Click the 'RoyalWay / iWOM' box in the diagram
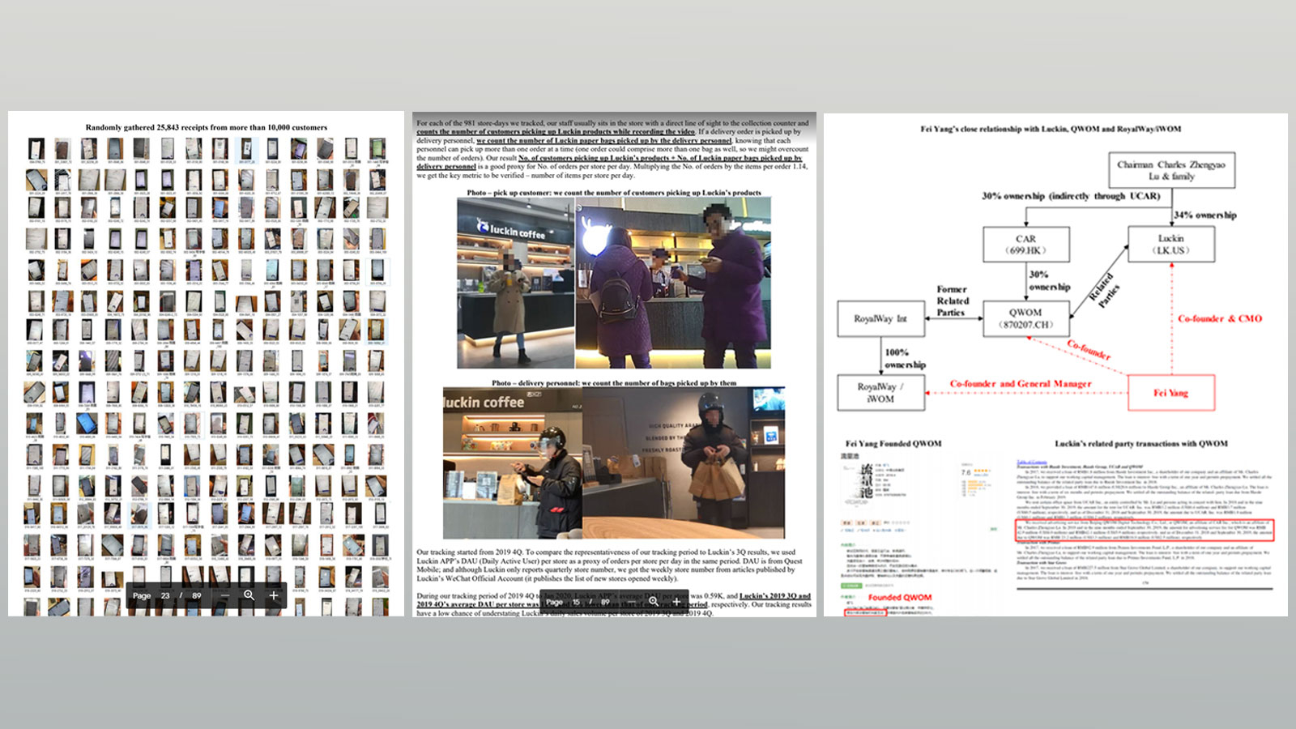This screenshot has width=1296, height=729. 880,393
